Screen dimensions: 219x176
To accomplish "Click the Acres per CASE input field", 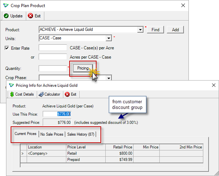I will pos(53,57).
